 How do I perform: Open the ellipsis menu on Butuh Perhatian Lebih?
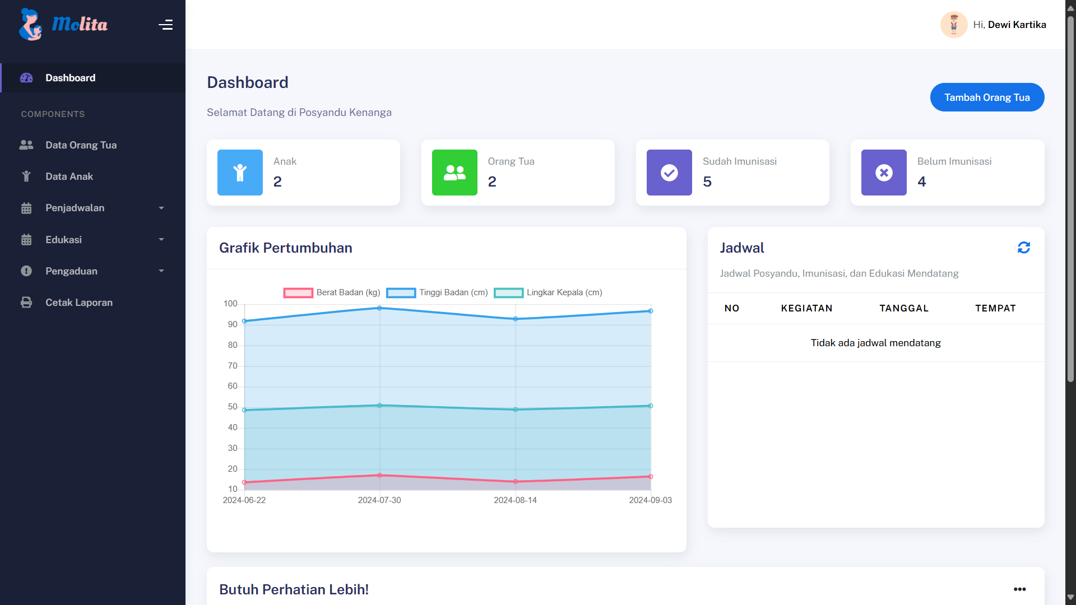pos(1019,589)
